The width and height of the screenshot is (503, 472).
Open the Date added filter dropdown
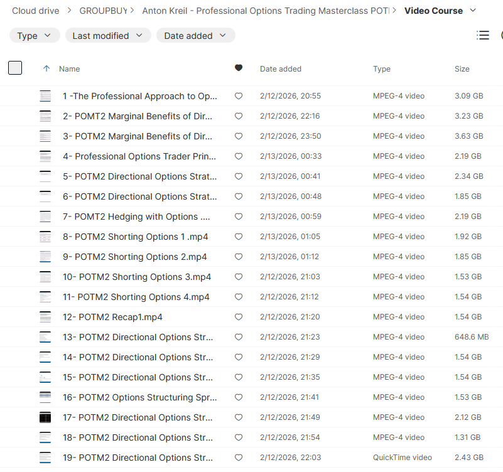point(195,36)
